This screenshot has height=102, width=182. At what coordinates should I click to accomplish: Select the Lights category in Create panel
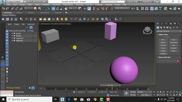click(x=164, y=27)
